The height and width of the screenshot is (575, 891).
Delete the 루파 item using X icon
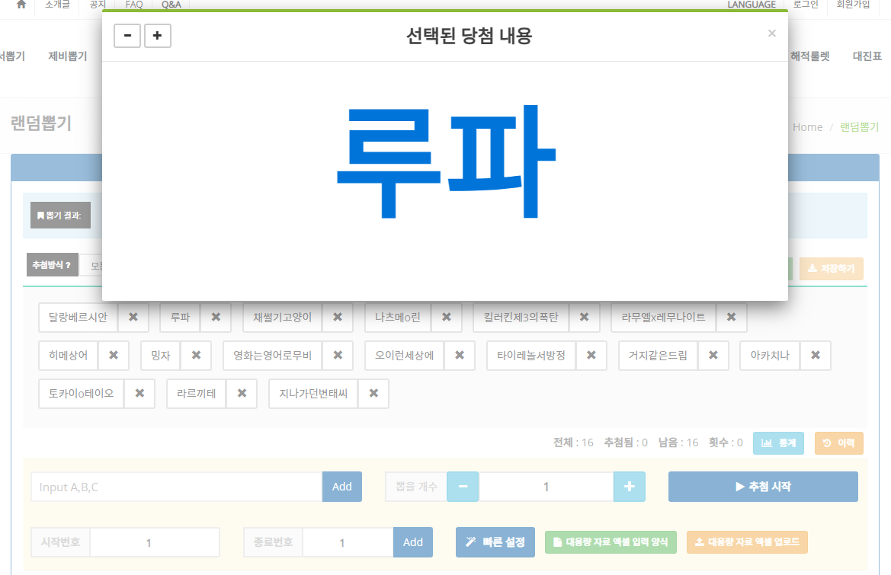(216, 318)
